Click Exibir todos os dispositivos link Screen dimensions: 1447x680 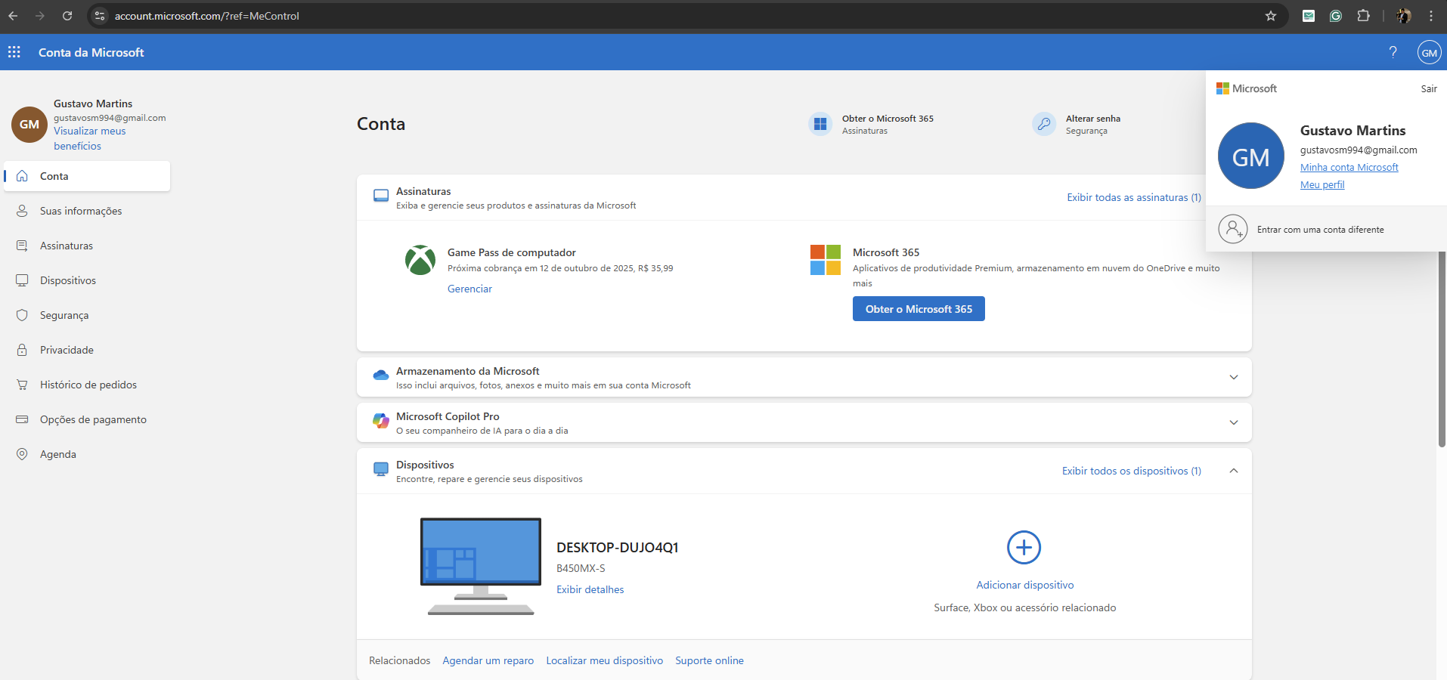pyautogui.click(x=1131, y=471)
